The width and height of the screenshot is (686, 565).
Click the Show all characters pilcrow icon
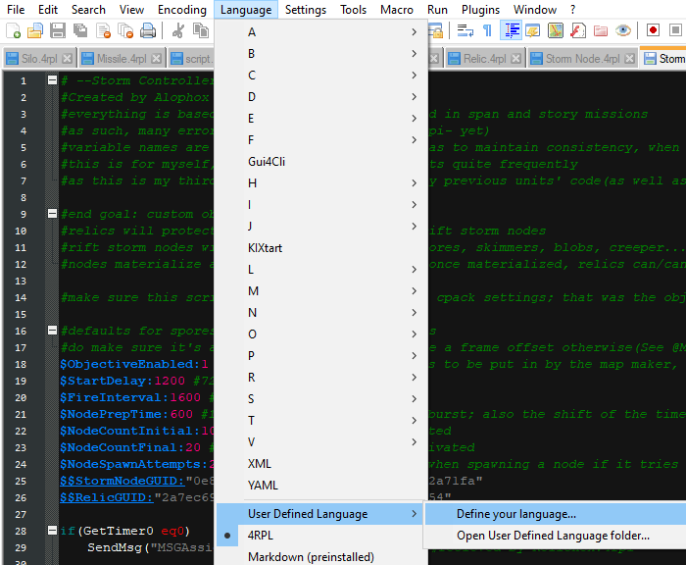tap(487, 31)
